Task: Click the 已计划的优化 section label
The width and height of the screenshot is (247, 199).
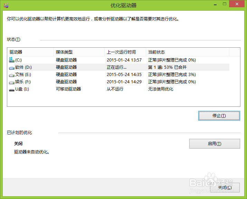Action: click(x=19, y=133)
